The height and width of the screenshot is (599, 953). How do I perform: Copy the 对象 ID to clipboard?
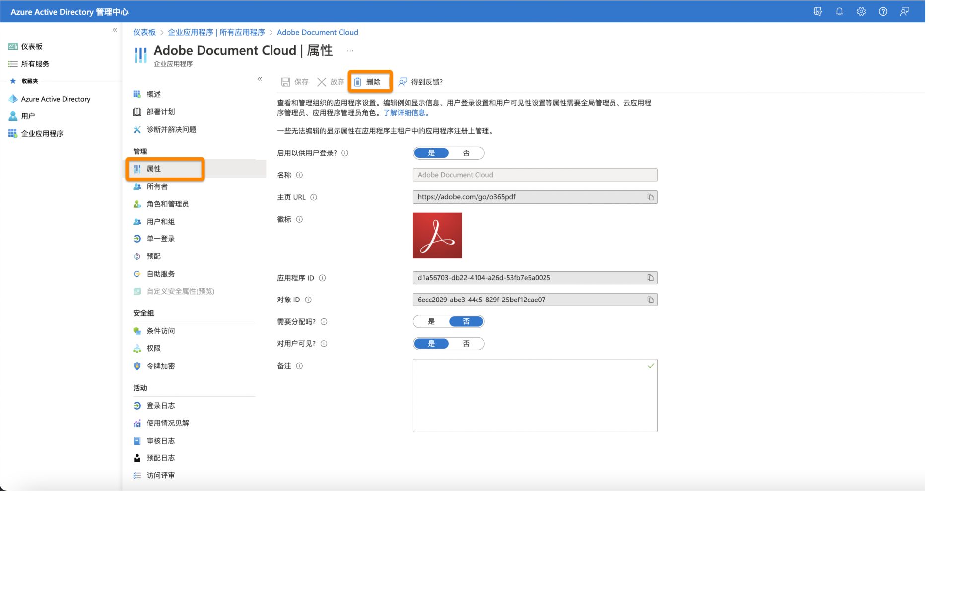[650, 299]
